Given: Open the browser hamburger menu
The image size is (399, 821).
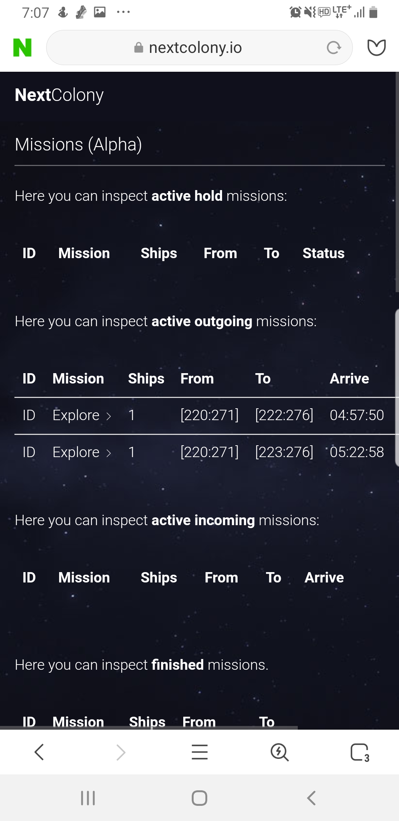Looking at the screenshot, I should 199,752.
